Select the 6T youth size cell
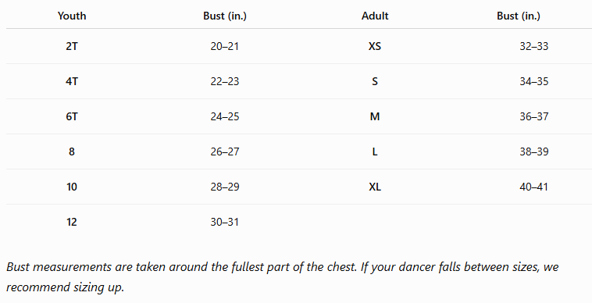The width and height of the screenshot is (592, 303). [x=72, y=116]
